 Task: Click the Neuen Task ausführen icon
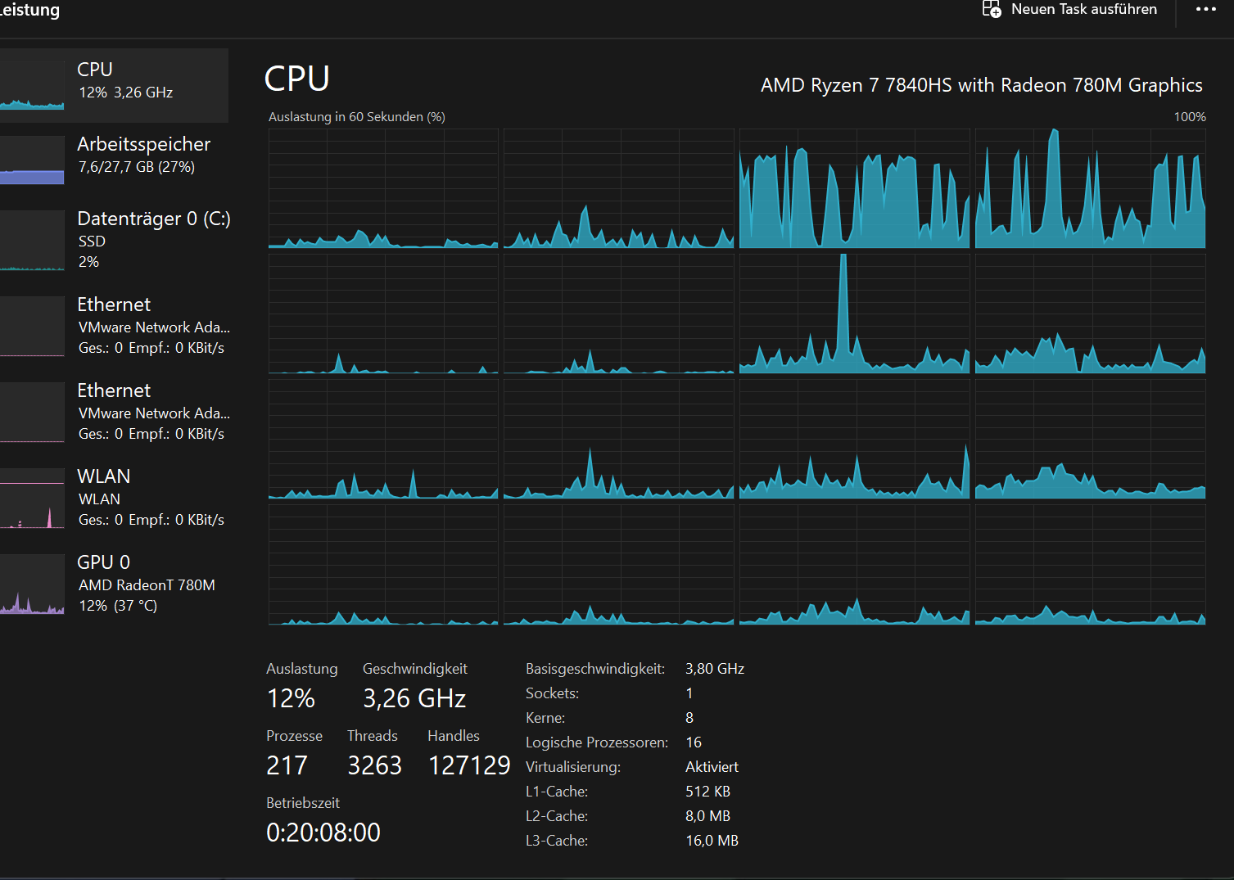click(x=992, y=9)
